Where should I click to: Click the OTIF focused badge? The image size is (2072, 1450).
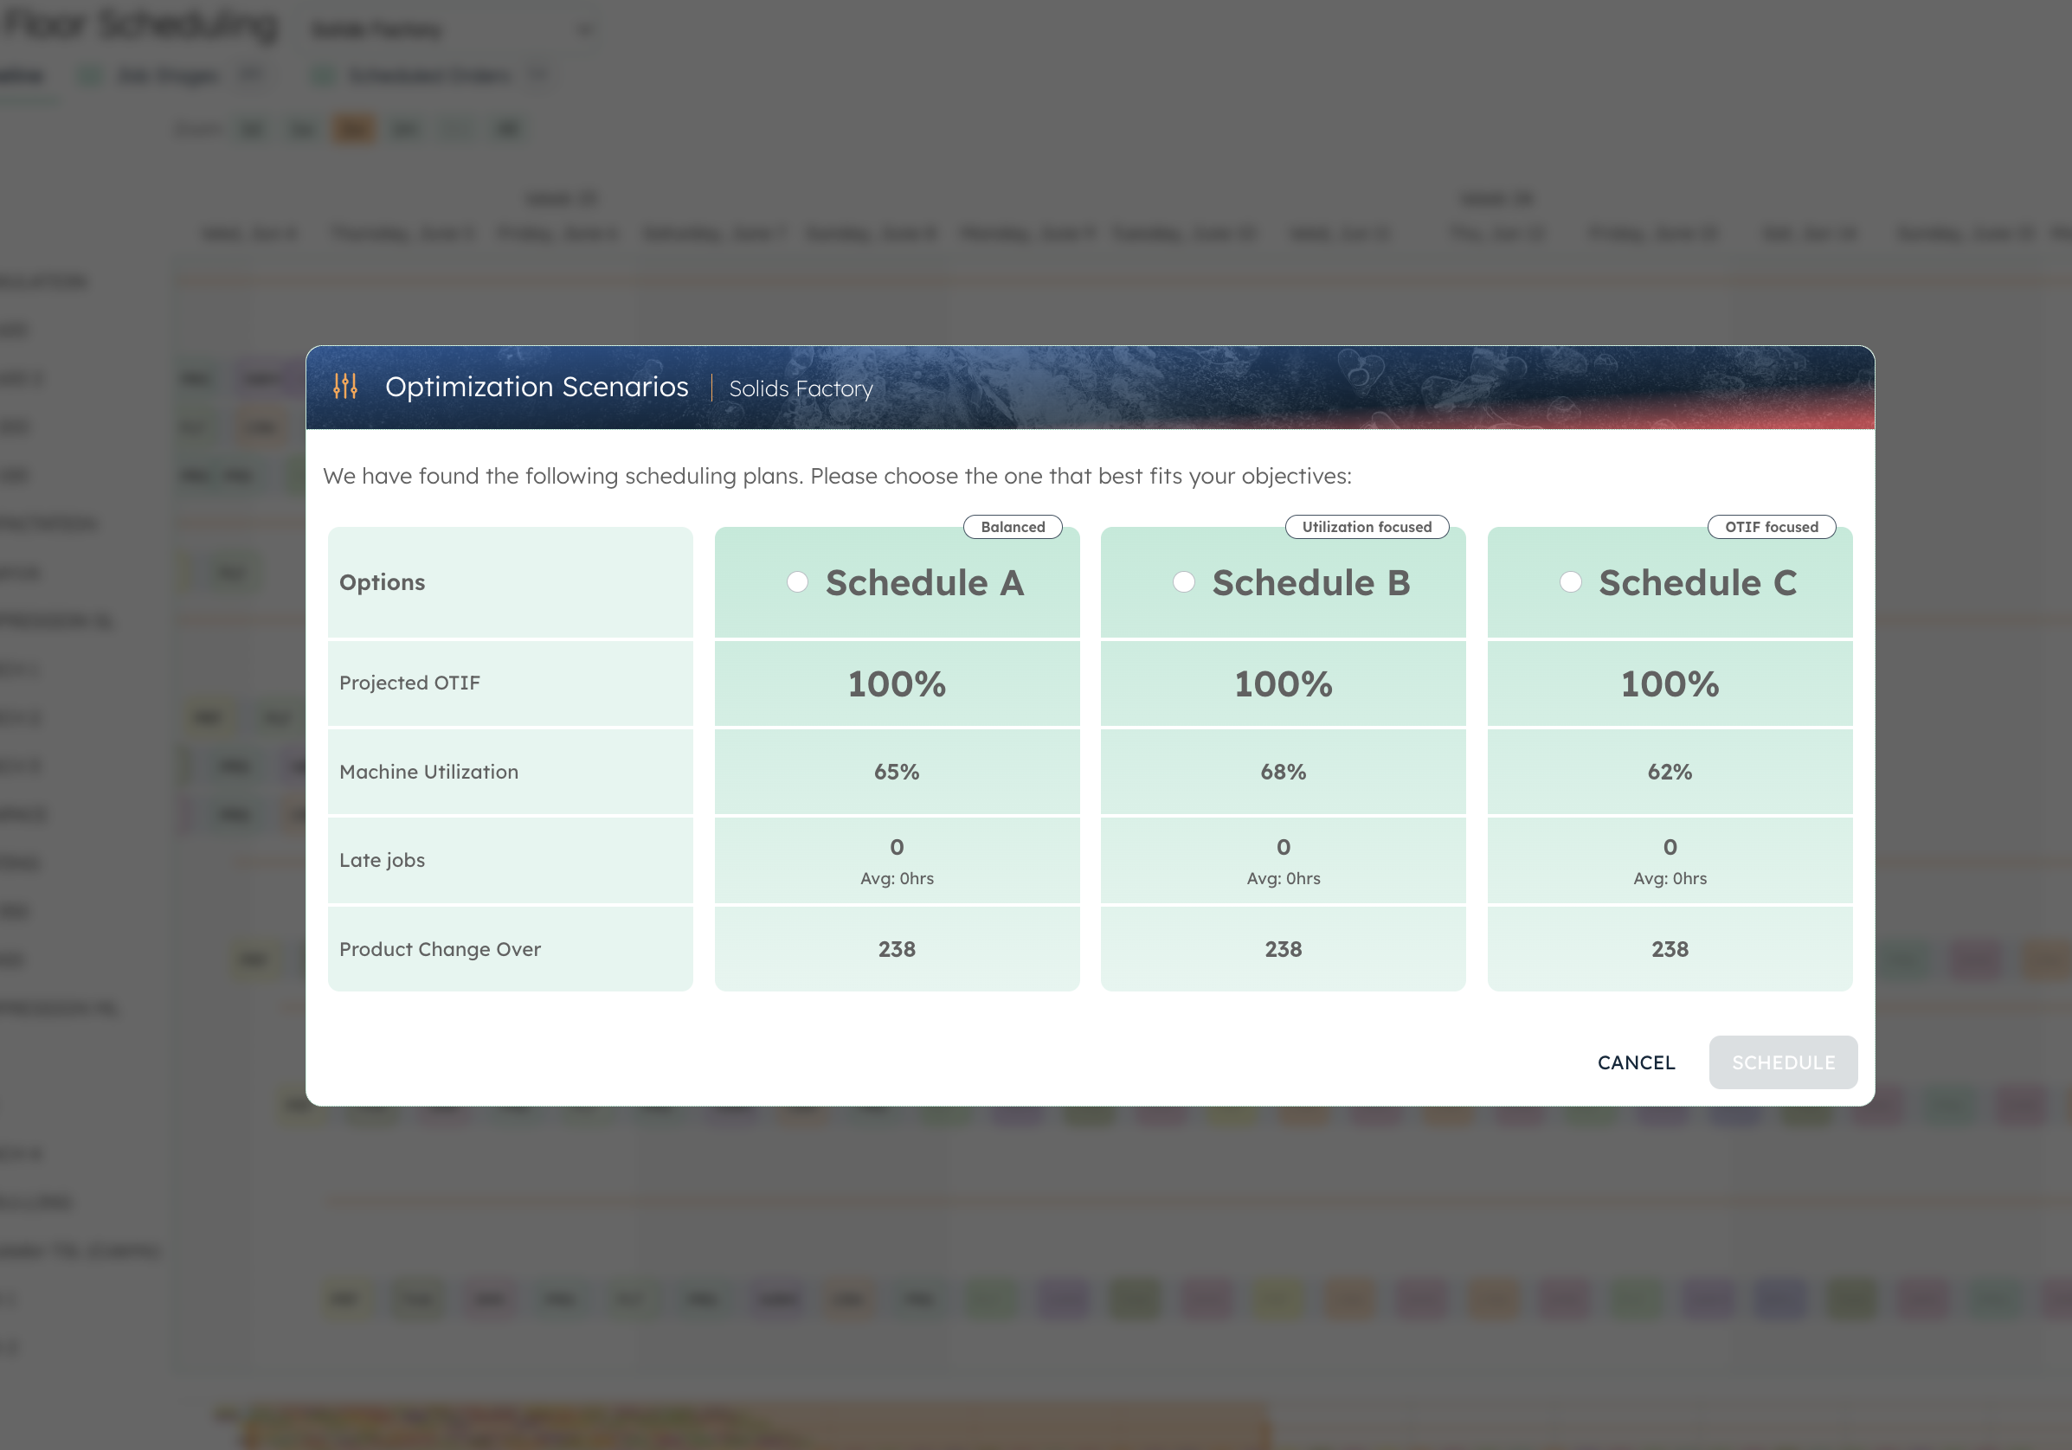tap(1771, 527)
